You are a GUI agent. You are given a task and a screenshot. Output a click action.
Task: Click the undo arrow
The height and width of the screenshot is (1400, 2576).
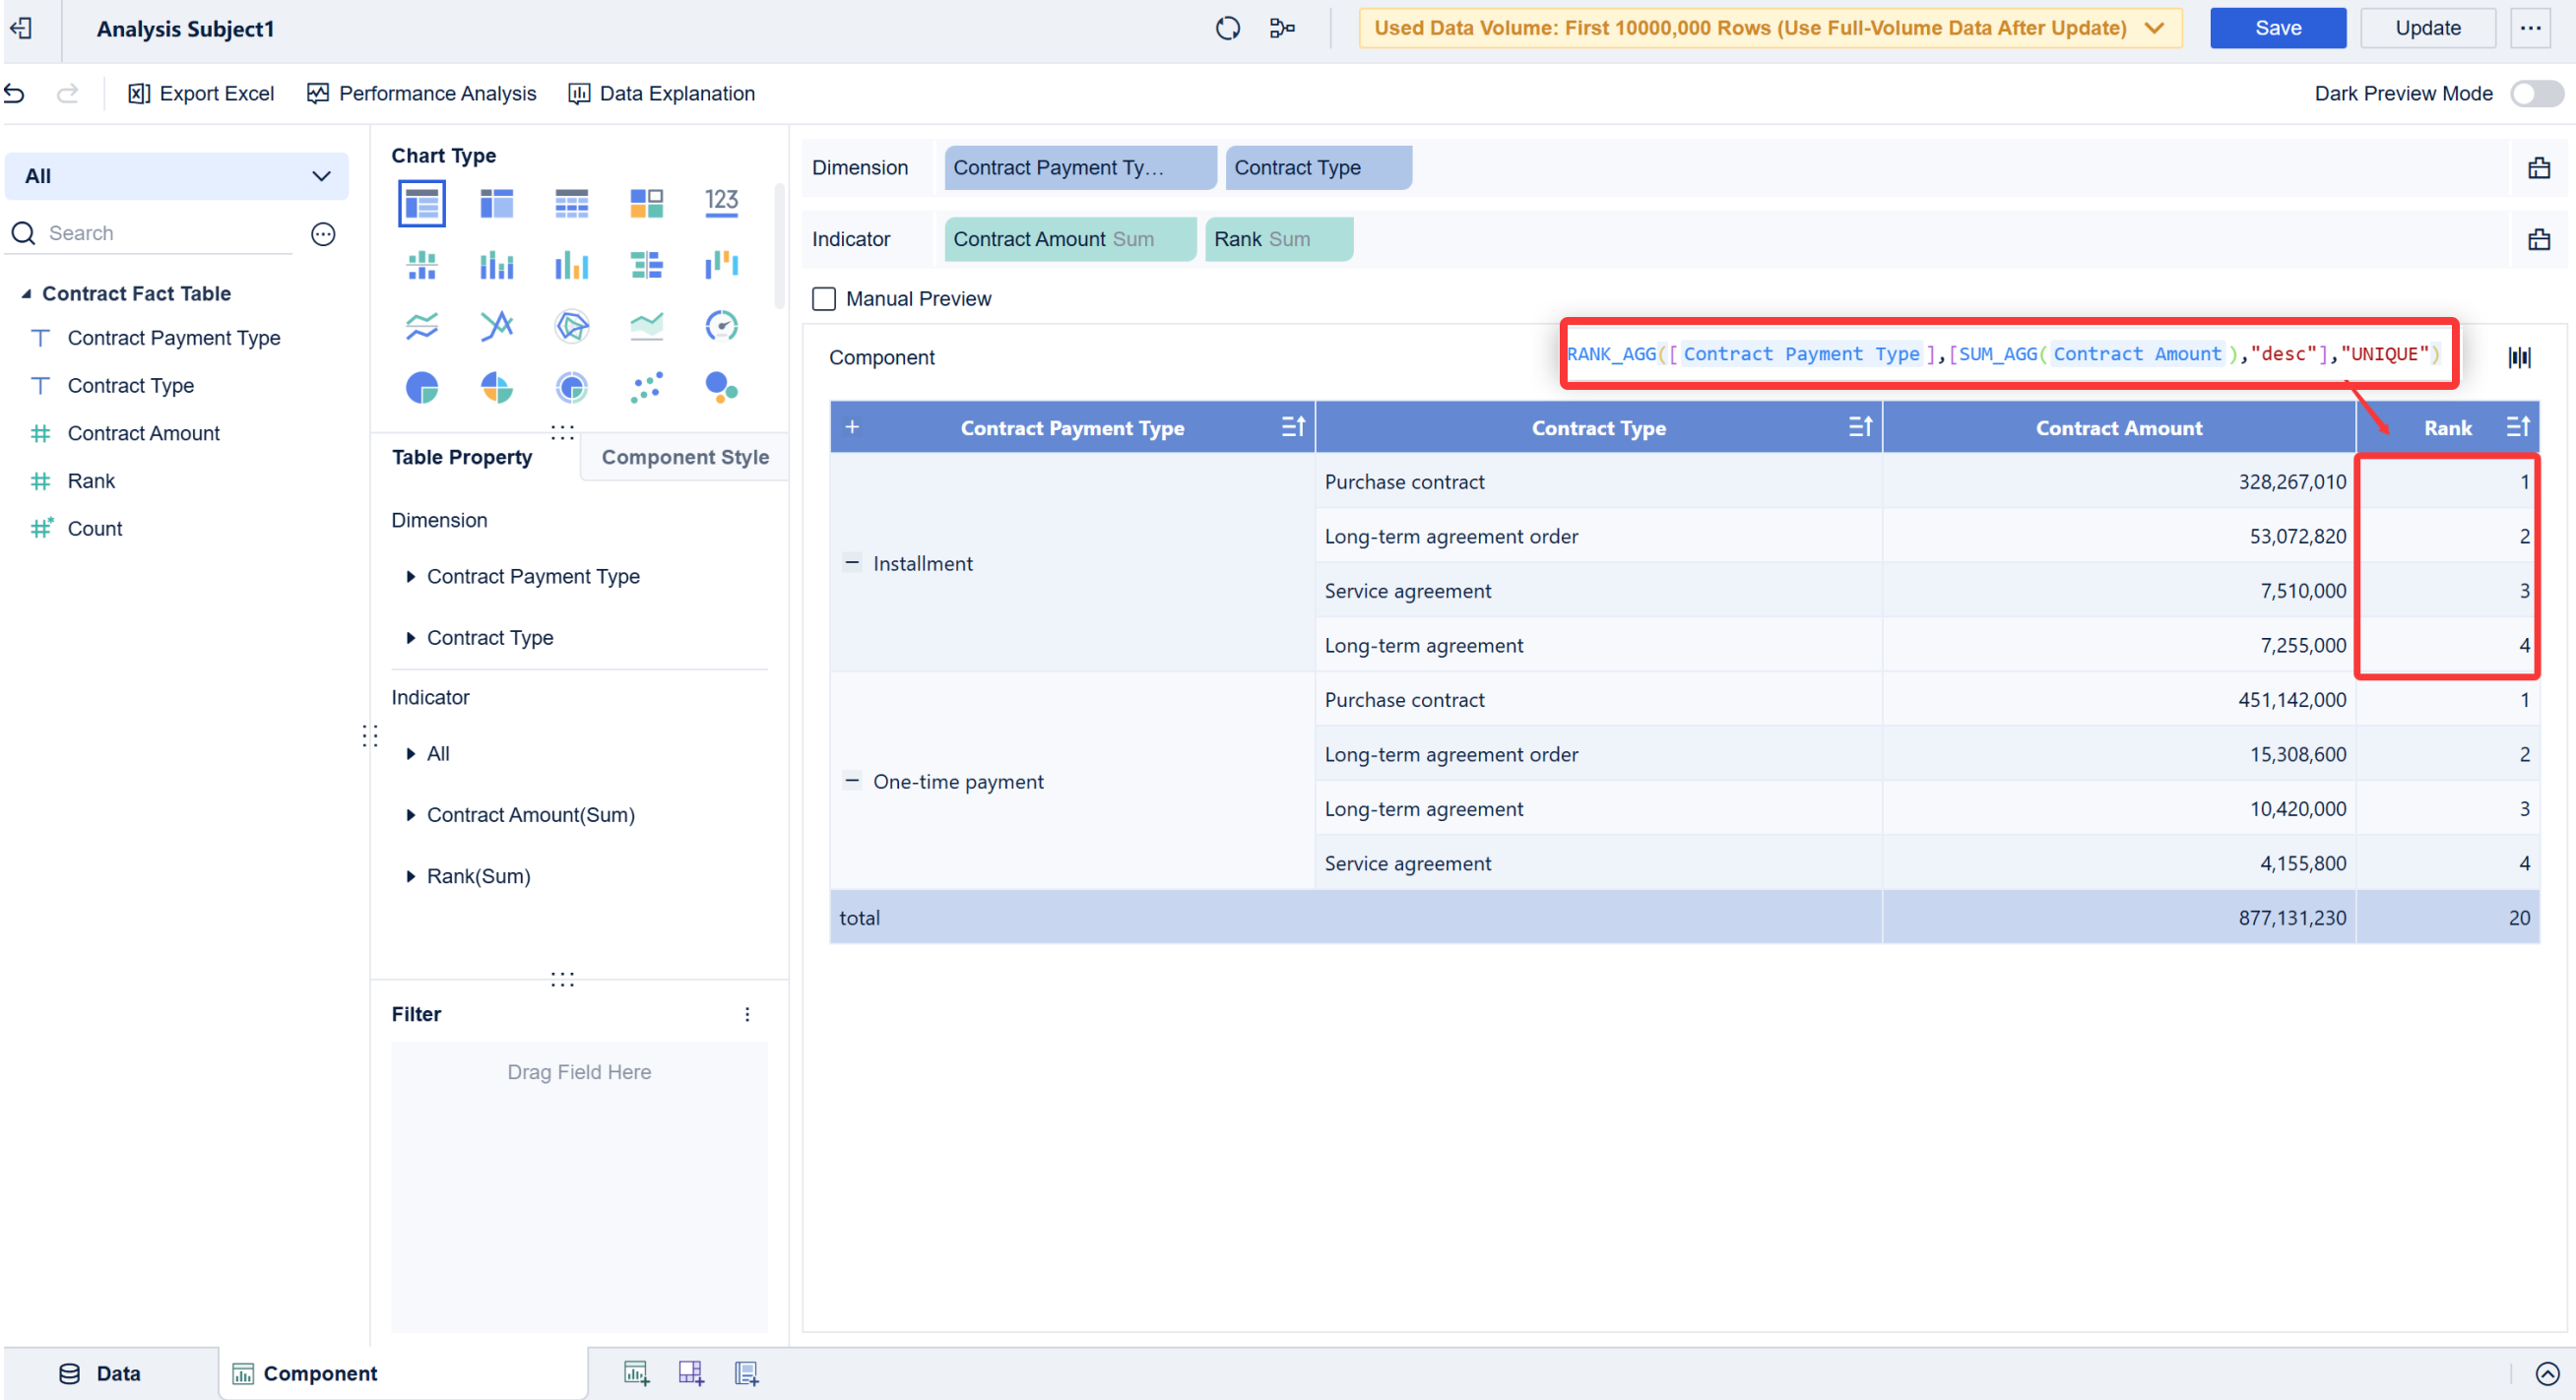point(15,94)
